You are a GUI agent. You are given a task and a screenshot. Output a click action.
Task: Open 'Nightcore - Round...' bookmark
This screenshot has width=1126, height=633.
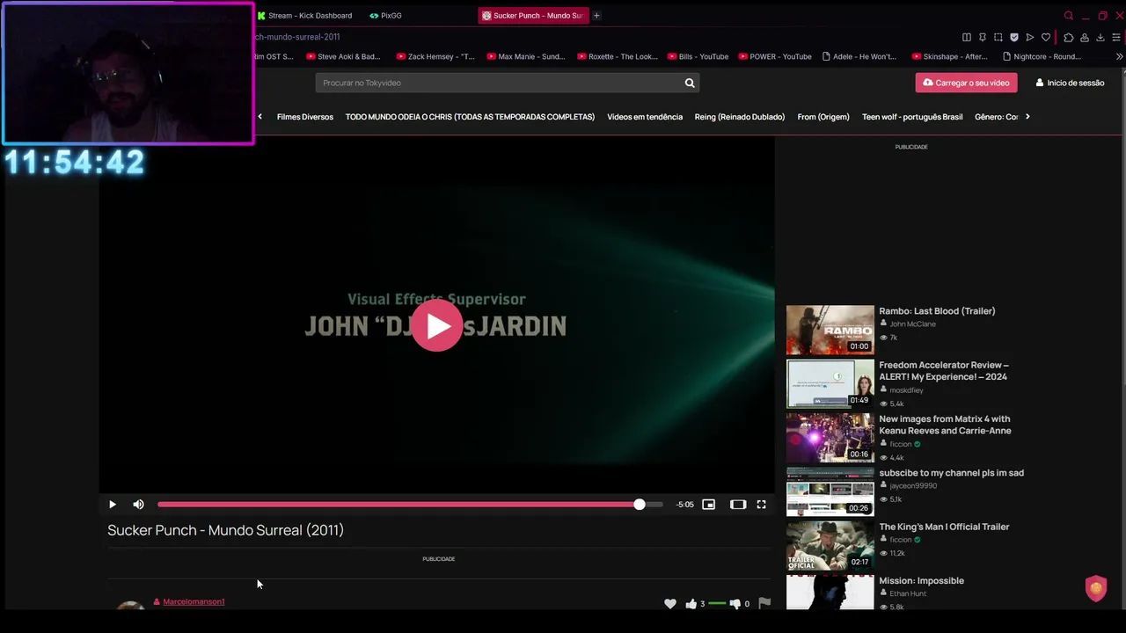click(x=1042, y=56)
